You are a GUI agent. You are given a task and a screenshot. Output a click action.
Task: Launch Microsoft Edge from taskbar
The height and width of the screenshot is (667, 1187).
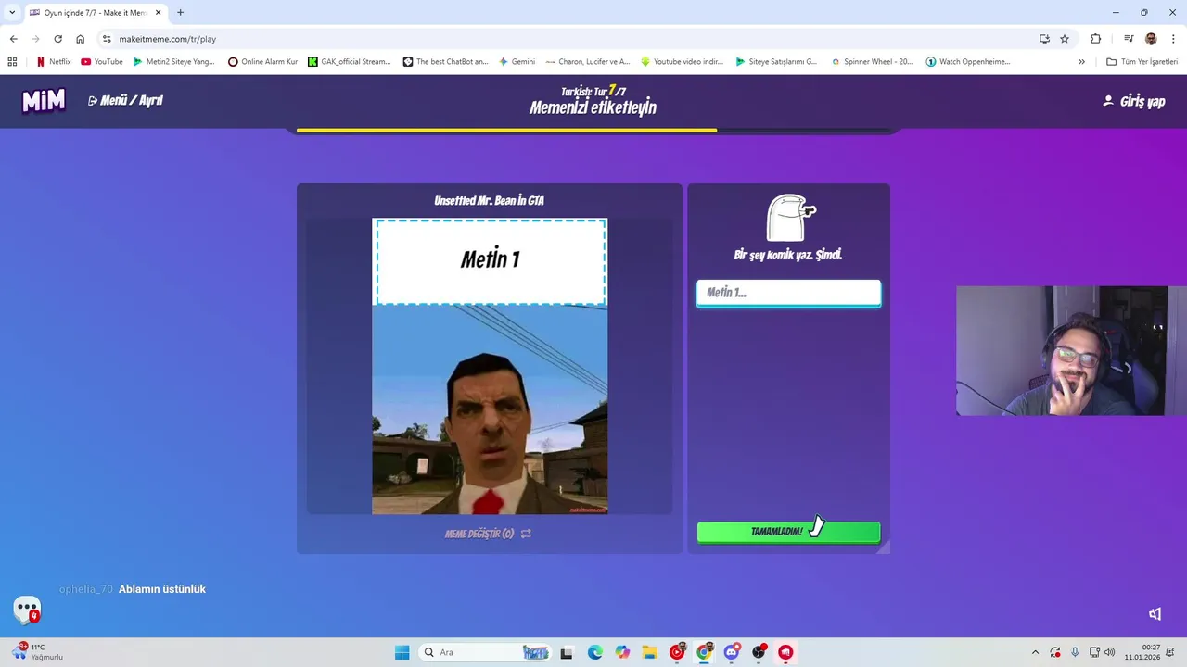[594, 652]
